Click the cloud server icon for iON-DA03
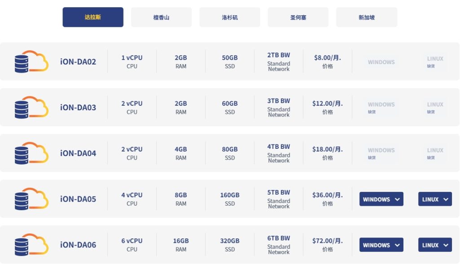Viewport: 460px width, 264px height. [31, 107]
